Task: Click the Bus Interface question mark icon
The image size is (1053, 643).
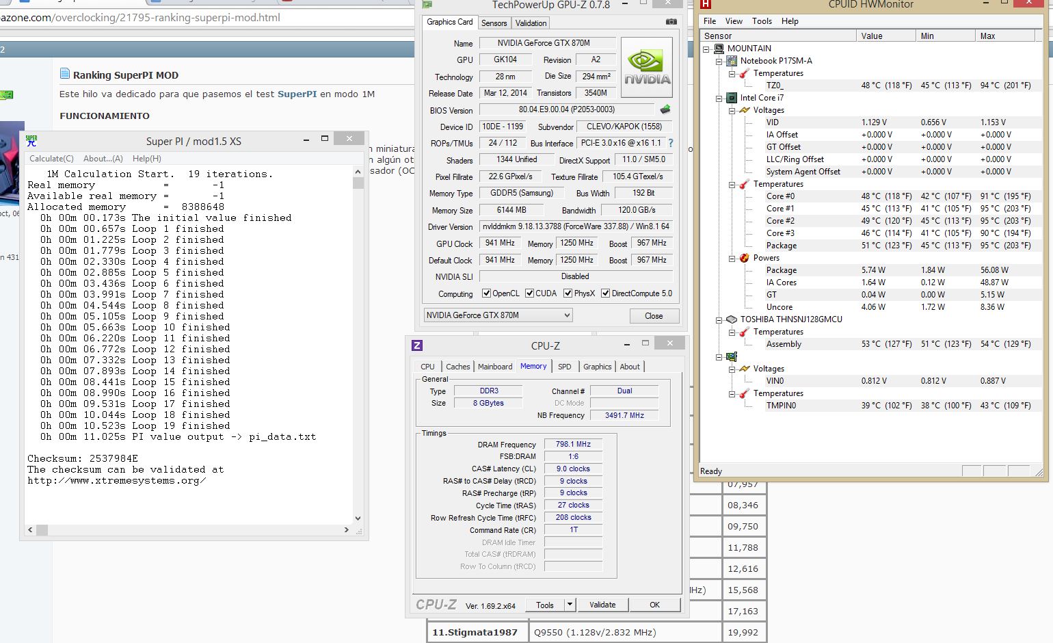Action: [671, 143]
